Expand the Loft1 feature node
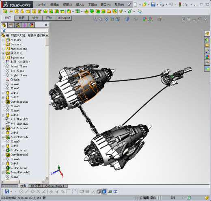This screenshot has width=211, height=201. (x=3, y=93)
